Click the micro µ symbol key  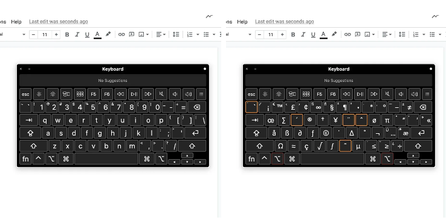pyautogui.click(x=358, y=146)
